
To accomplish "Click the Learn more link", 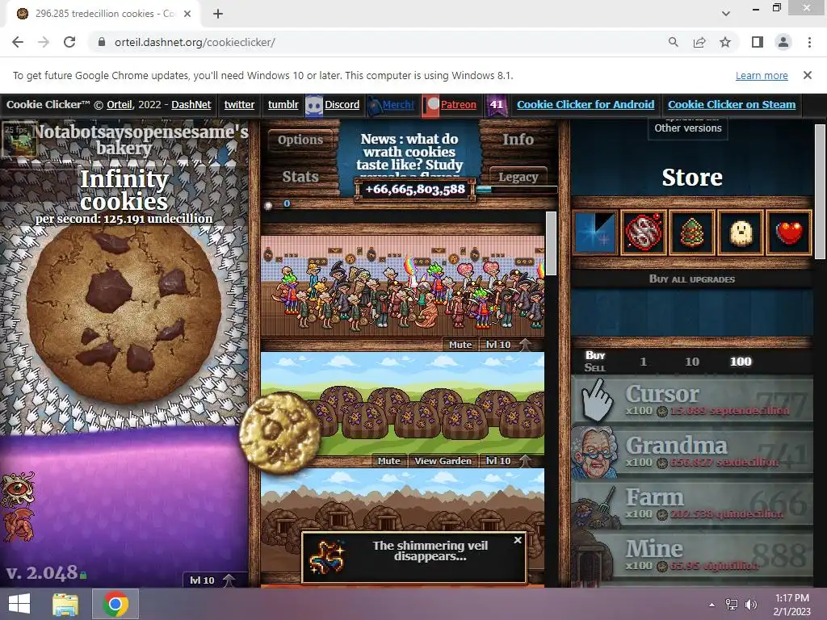I will (762, 75).
